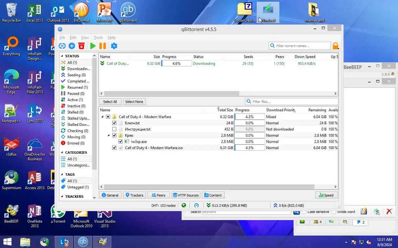The width and height of the screenshot is (398, 248).
Task: Toggle alternative speed limits speedometer icon
Action: click(197, 205)
